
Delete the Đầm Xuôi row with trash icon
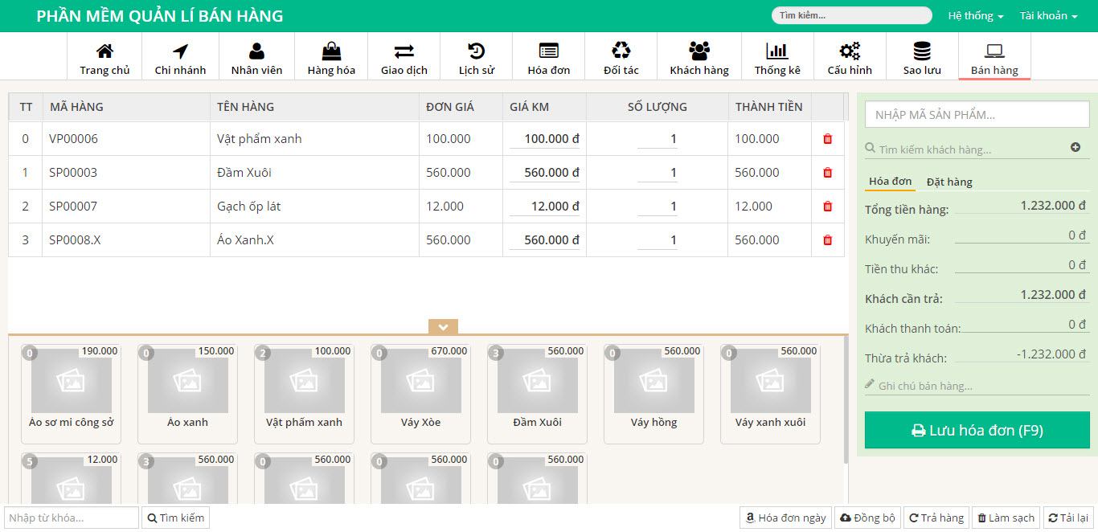[828, 173]
